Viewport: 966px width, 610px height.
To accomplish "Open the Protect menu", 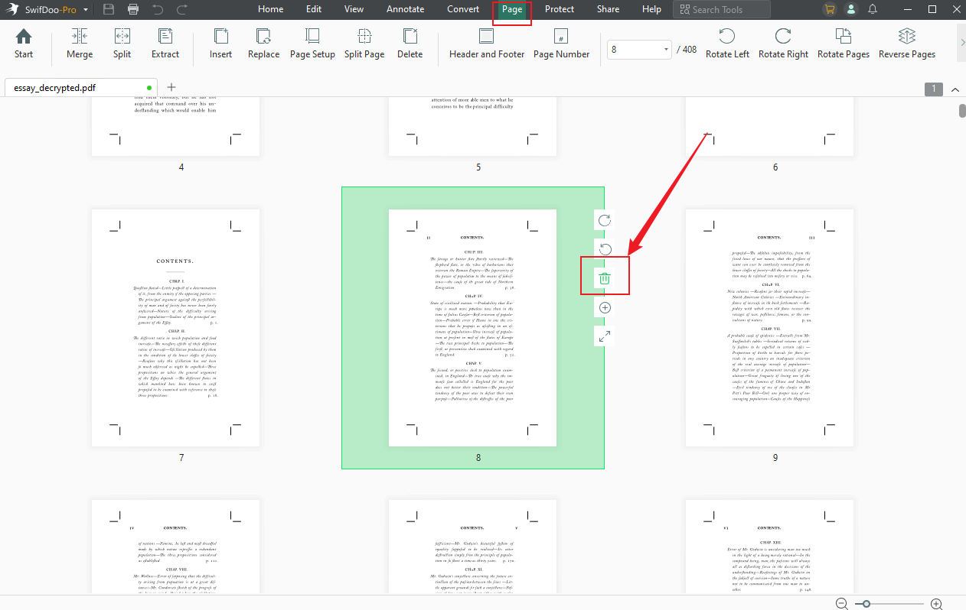I will pos(559,9).
